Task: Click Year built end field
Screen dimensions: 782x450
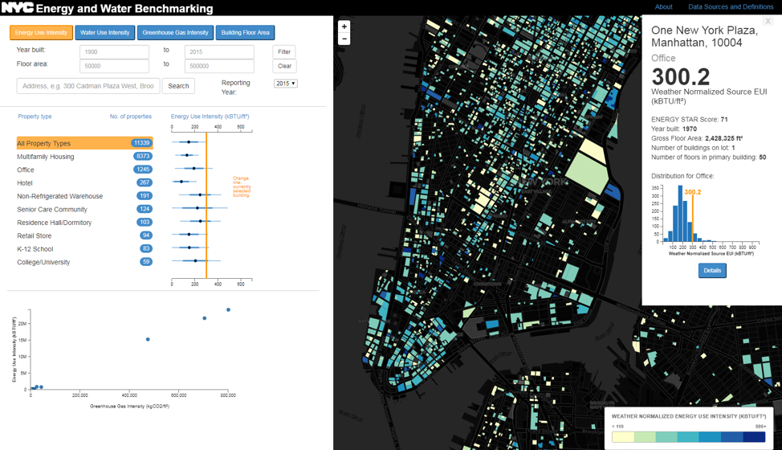Action: 219,52
